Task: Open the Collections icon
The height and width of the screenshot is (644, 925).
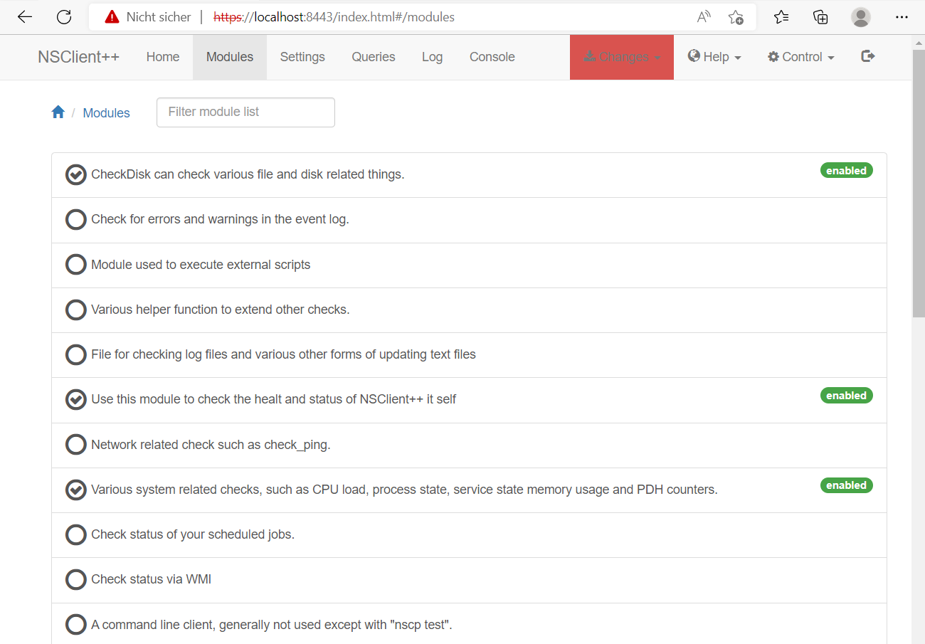Action: point(820,17)
